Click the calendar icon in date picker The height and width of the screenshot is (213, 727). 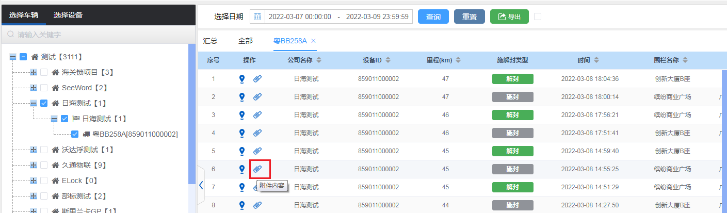click(x=257, y=17)
